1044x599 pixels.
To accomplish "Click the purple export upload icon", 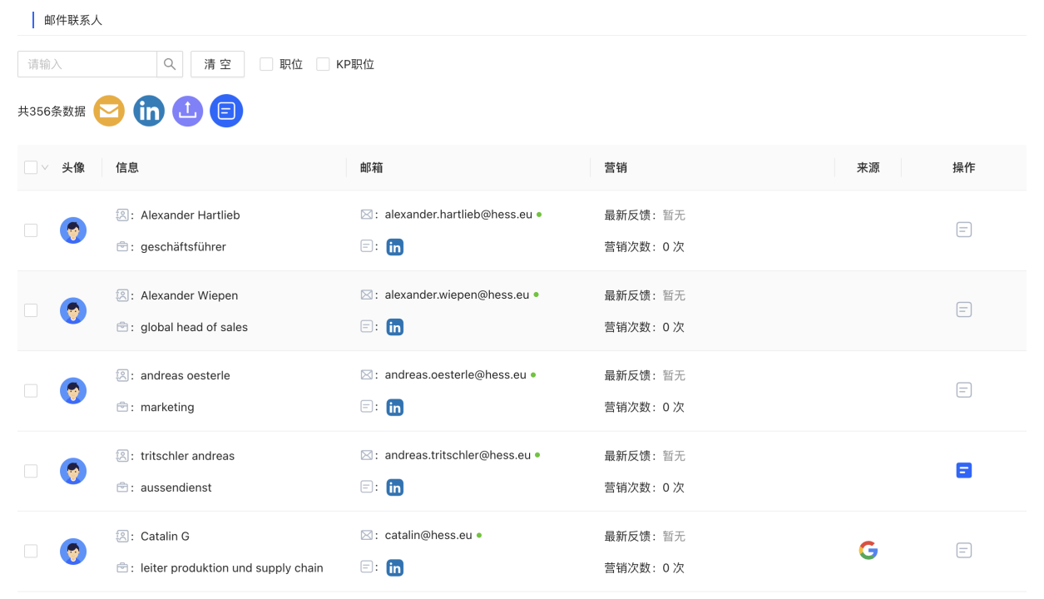I will click(188, 111).
